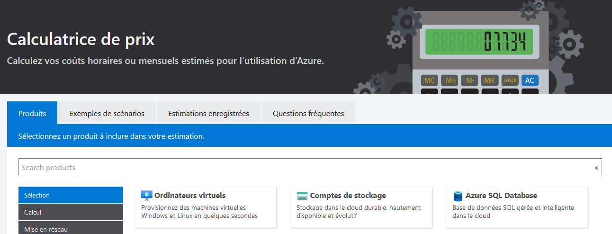Click the calculator CHECK key

(510, 80)
